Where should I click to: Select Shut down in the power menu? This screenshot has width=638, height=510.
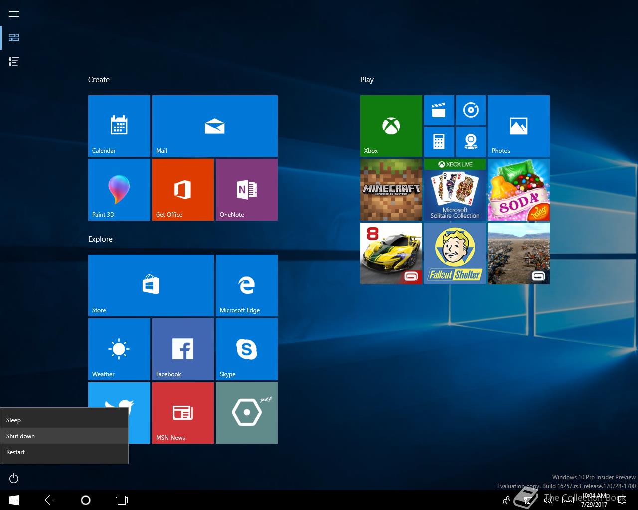coord(64,436)
